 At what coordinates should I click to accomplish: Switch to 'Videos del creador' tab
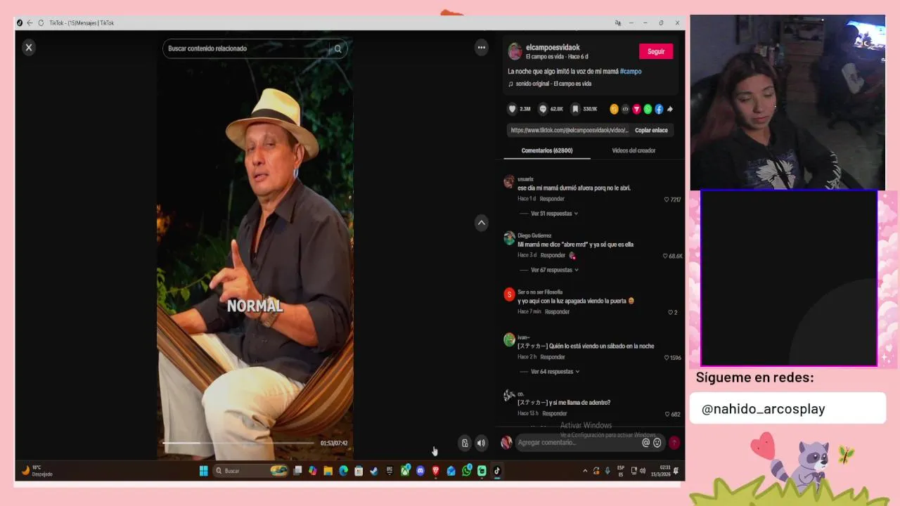click(x=634, y=150)
